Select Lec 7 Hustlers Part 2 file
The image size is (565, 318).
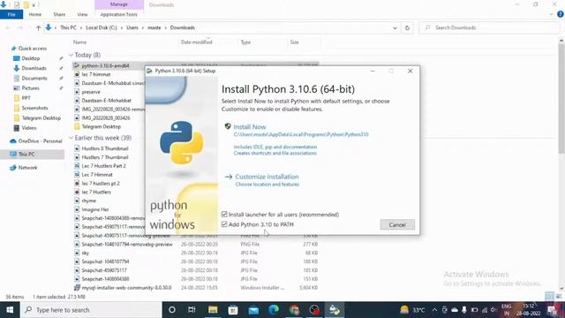pos(103,166)
